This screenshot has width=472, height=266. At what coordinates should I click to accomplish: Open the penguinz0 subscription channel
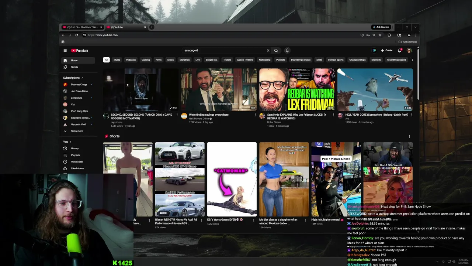76,98
